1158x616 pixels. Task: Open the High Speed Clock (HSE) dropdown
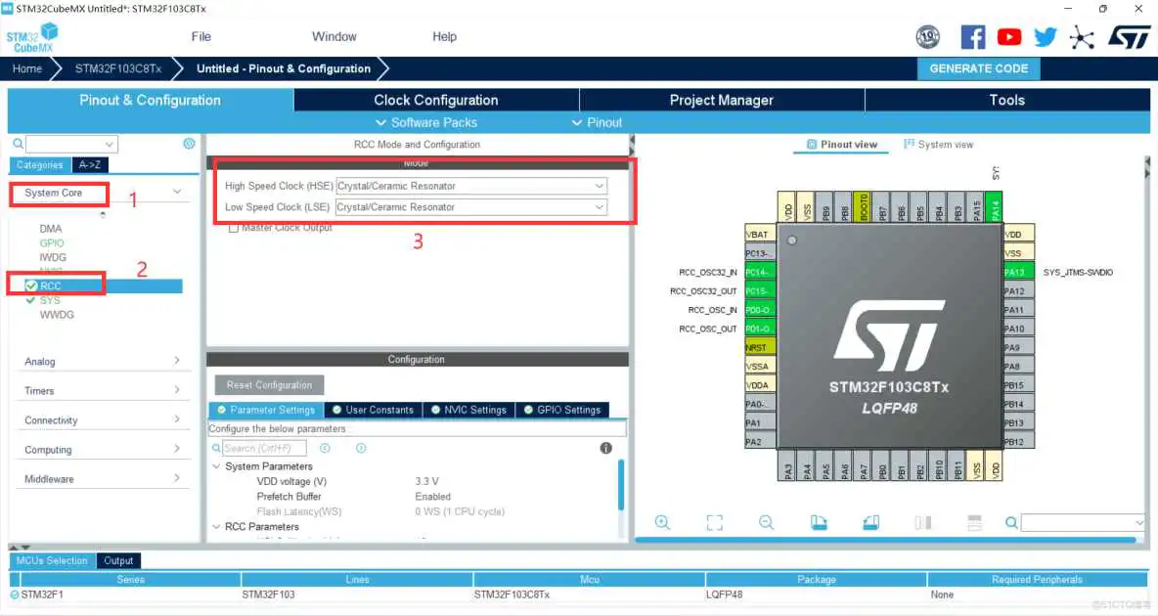point(600,186)
